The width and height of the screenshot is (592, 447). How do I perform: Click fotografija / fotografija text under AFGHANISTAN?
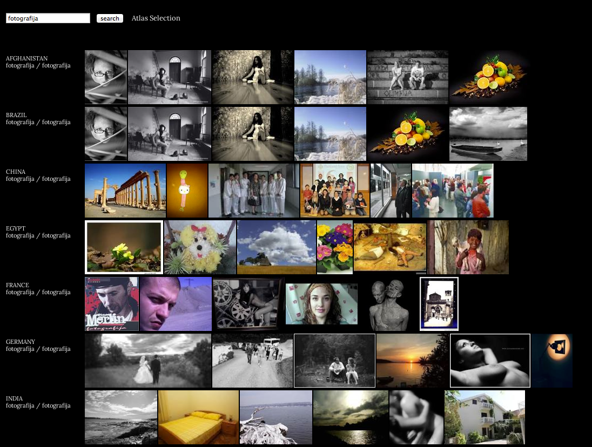(38, 66)
